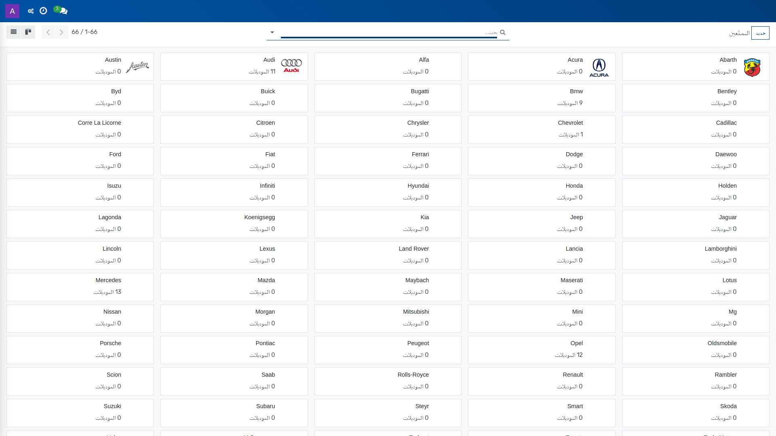The height and width of the screenshot is (436, 776).
Task: Click the Abarth scorpion logo
Action: (x=752, y=67)
